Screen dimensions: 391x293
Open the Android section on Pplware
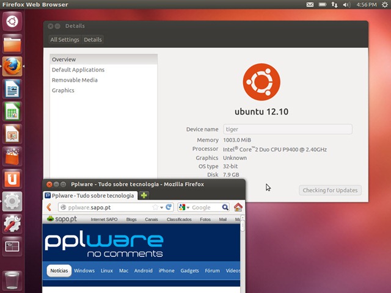pos(144,270)
